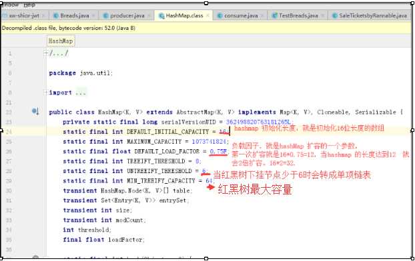Click the 362498820763181265L value
415x261 pixels.
[x=259, y=122]
